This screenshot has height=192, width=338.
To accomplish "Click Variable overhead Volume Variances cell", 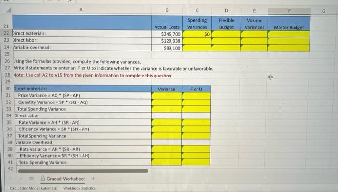I will coord(254,48).
